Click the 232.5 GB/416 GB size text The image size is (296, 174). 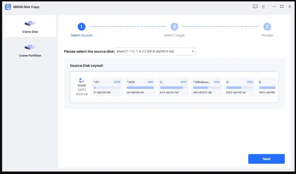(x=236, y=93)
